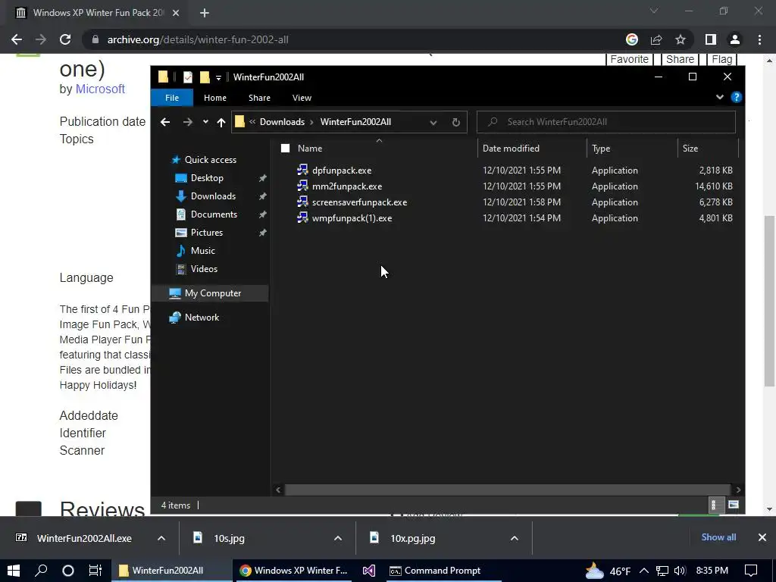The width and height of the screenshot is (776, 582).
Task: Click the archive.org page vertical scrollbar
Action: pyautogui.click(x=770, y=300)
